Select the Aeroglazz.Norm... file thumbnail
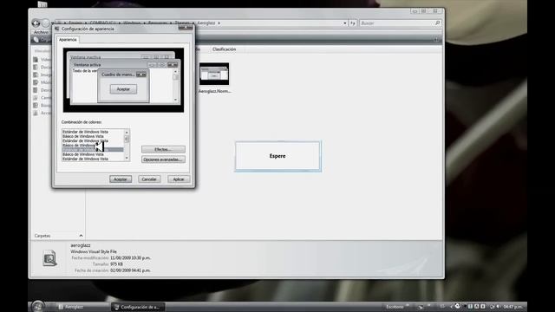This screenshot has width=555, height=312. [x=214, y=74]
